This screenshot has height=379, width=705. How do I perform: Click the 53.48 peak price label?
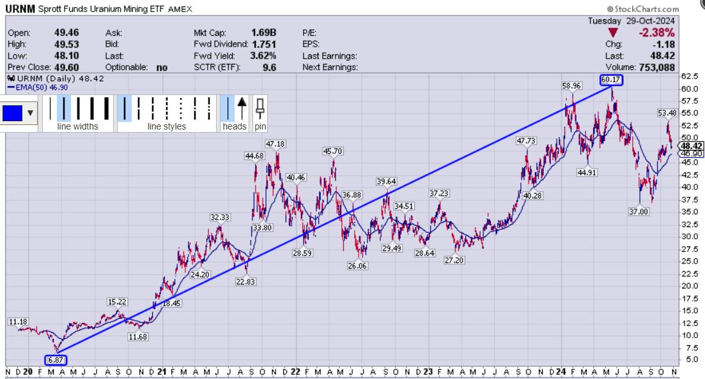667,113
